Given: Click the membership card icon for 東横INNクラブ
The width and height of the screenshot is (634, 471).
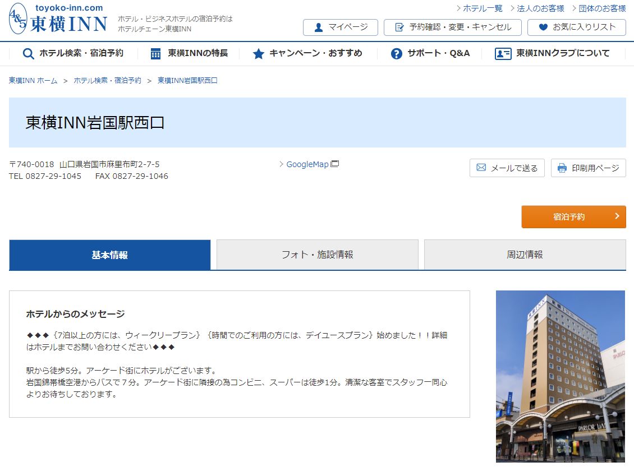Looking at the screenshot, I should click(503, 54).
